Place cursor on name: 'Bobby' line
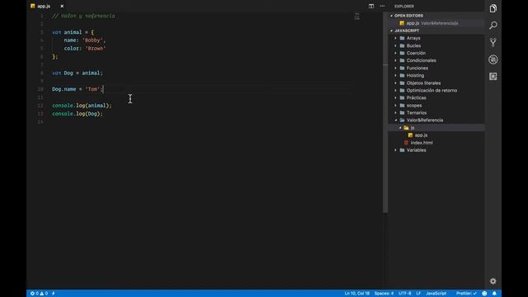 pos(85,40)
